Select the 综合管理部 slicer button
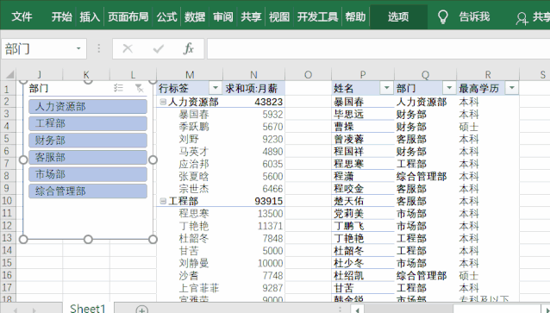 click(x=88, y=191)
